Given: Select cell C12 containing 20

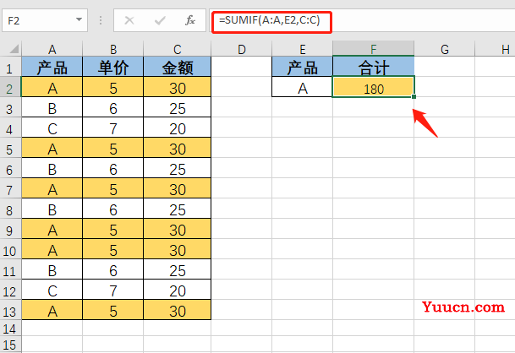Looking at the screenshot, I should point(178,291).
